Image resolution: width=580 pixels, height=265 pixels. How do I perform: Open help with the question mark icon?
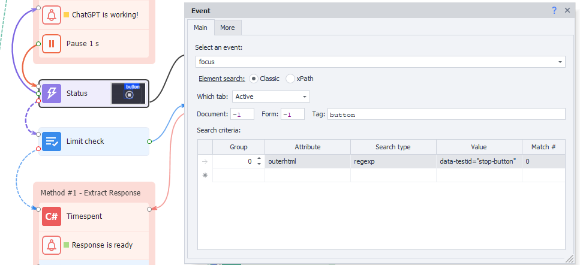click(554, 11)
